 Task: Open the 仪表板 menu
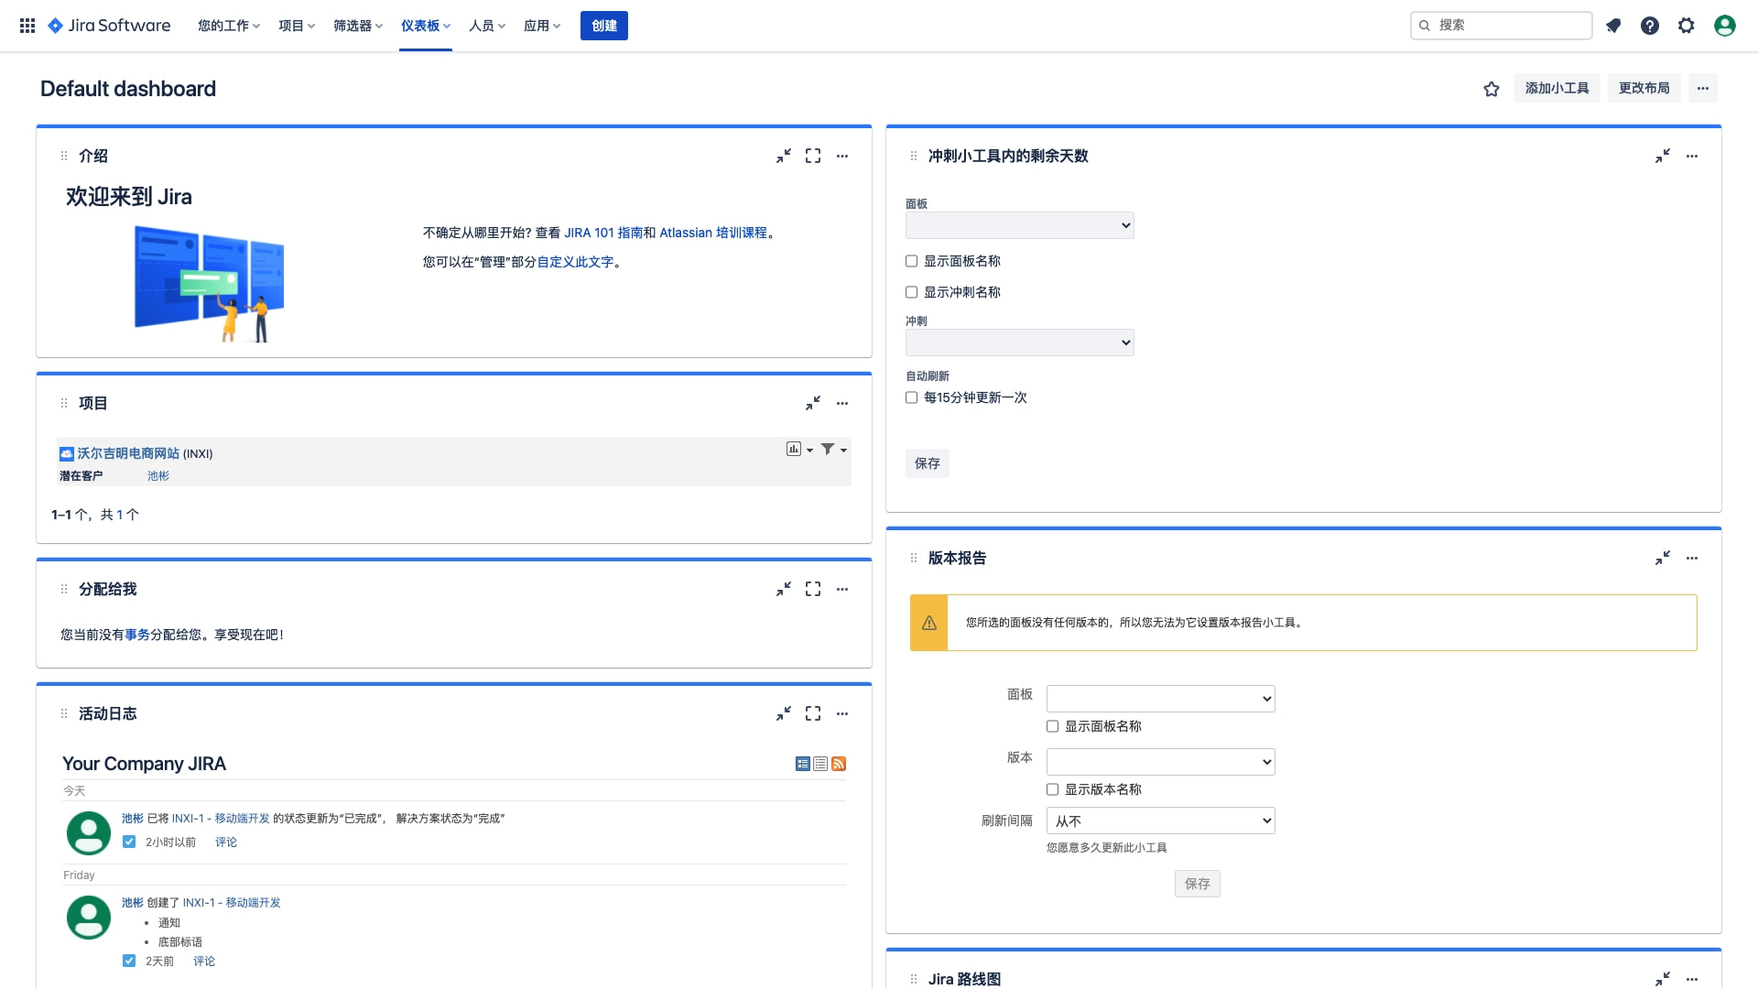(x=426, y=26)
